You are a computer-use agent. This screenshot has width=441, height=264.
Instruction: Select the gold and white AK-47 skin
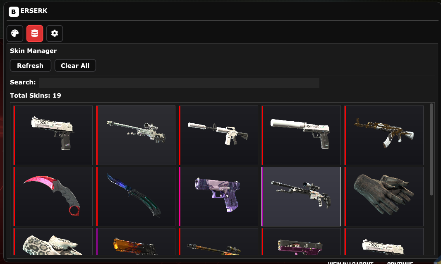[x=384, y=135]
